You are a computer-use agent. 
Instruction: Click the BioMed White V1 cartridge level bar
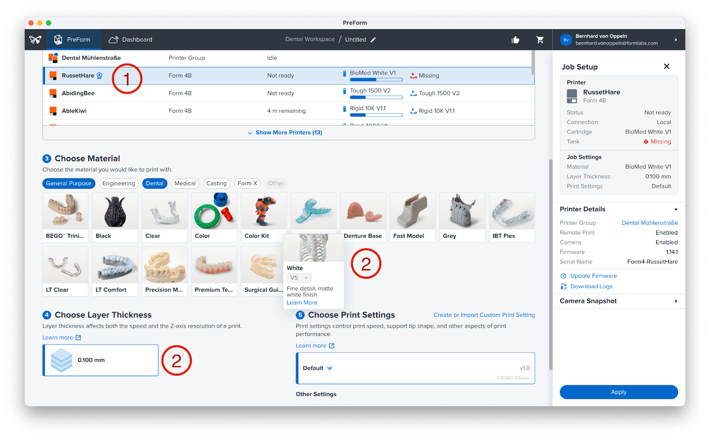tap(376, 80)
